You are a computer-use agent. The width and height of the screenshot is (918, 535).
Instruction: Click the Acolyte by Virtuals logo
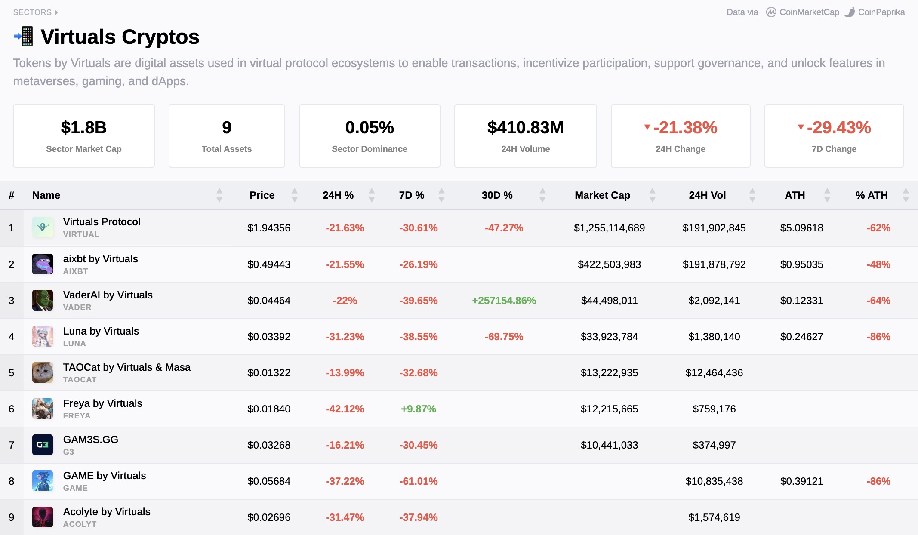43,517
